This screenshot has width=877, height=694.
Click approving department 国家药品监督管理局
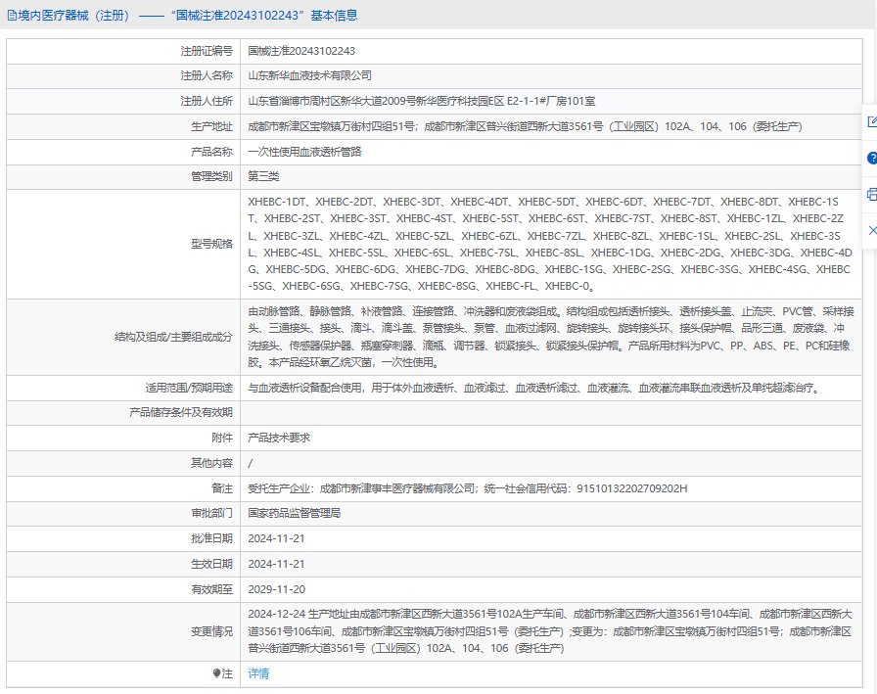[294, 513]
